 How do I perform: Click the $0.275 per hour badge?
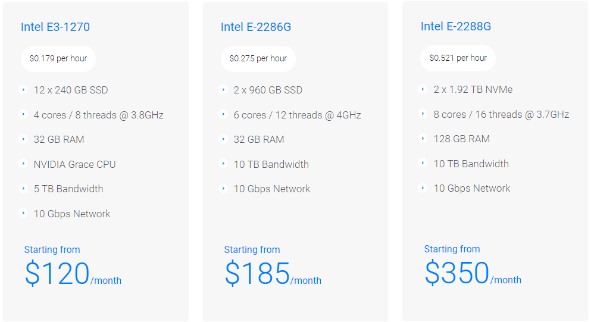pyautogui.click(x=258, y=59)
